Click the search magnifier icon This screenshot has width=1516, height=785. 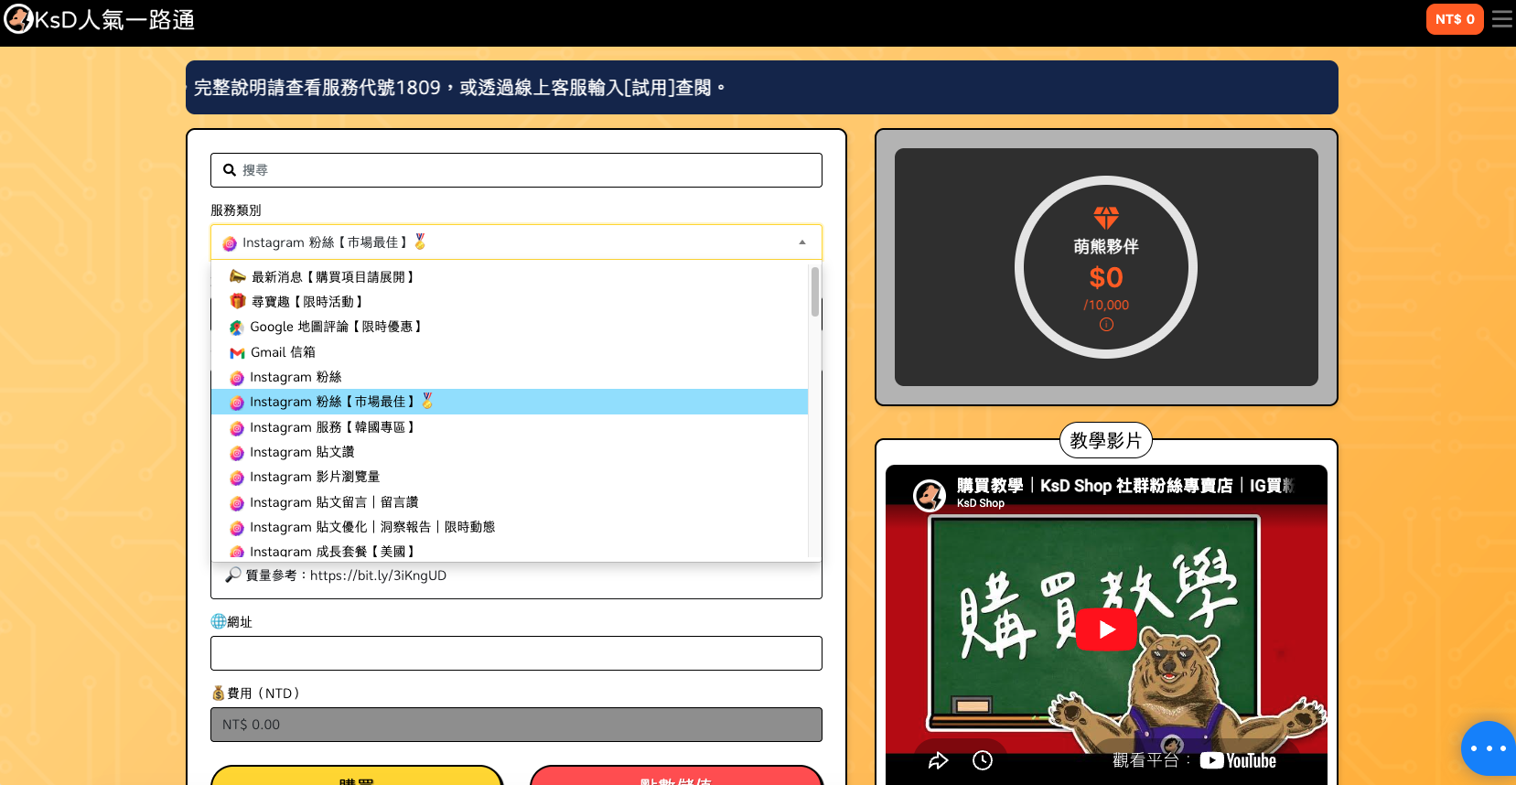coord(230,170)
